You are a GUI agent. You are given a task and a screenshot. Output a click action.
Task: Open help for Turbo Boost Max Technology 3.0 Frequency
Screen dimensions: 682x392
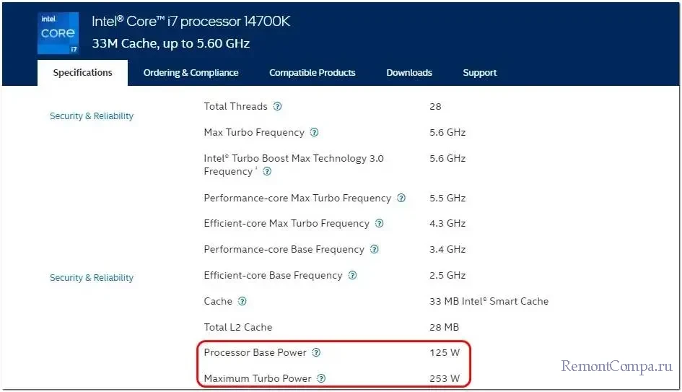pos(267,172)
